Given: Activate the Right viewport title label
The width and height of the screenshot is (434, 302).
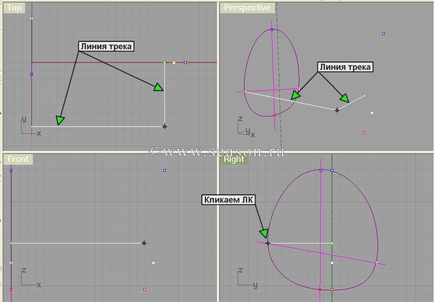Looking at the screenshot, I should 234,159.
